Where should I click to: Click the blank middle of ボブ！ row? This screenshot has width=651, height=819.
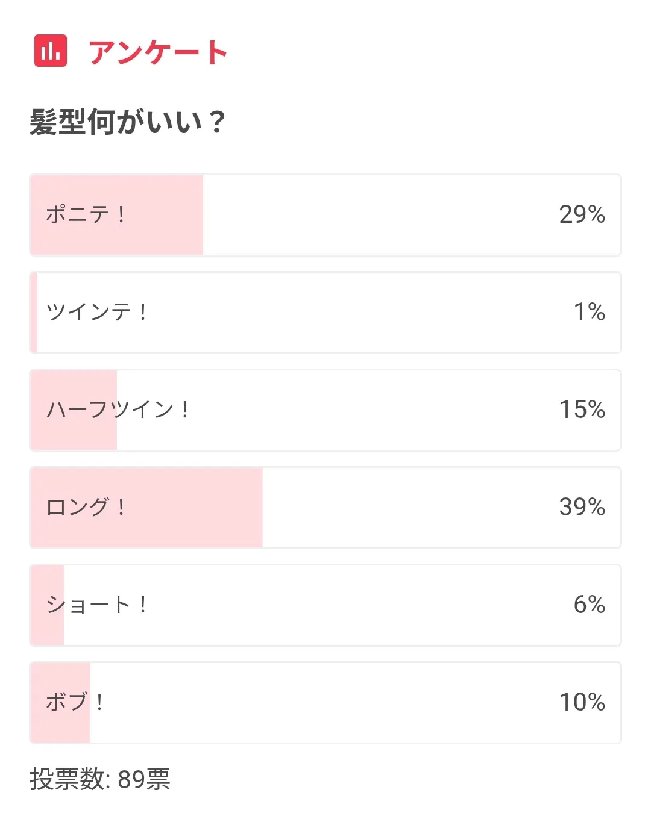(325, 702)
